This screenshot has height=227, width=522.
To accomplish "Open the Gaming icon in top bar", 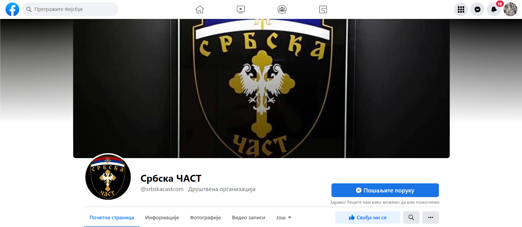I will point(323,10).
